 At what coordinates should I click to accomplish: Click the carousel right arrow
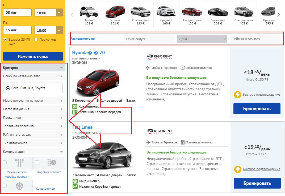tap(279, 15)
